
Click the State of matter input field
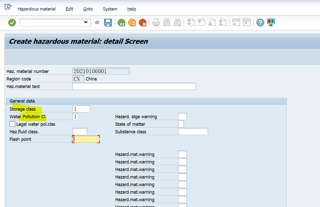coord(181,124)
